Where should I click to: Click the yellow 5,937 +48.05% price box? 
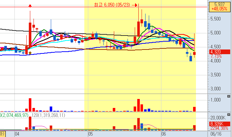[x=220, y=6]
